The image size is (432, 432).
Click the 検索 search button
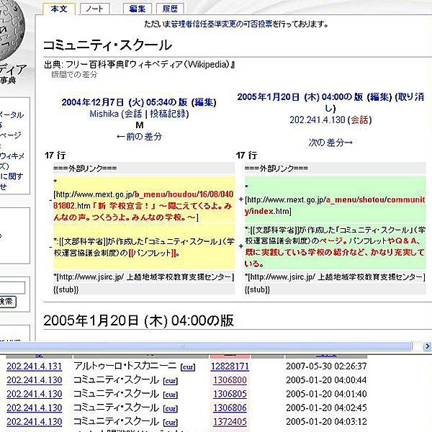pyautogui.click(x=7, y=302)
